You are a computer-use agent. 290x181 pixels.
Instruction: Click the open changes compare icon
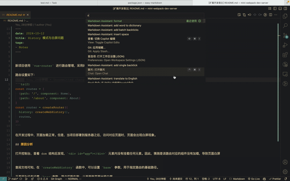pyautogui.click(x=244, y=15)
